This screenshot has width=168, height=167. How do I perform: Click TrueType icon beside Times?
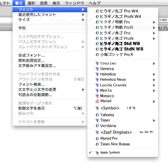coord(97,121)
